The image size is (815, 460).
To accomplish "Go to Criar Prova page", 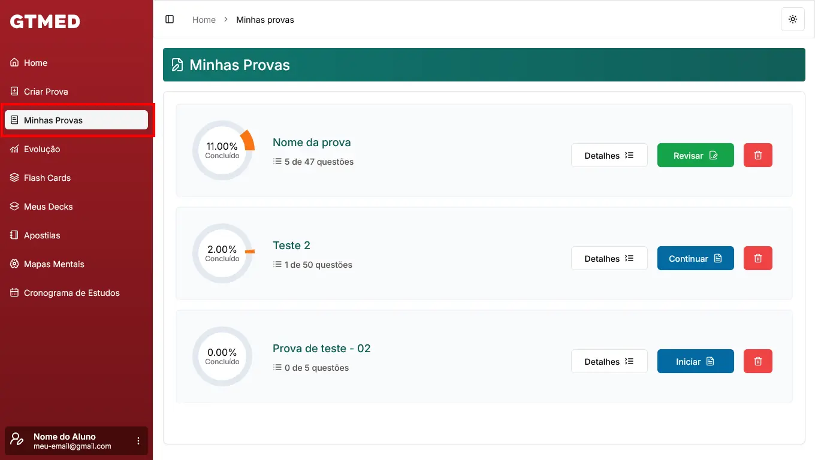I will (x=46, y=92).
